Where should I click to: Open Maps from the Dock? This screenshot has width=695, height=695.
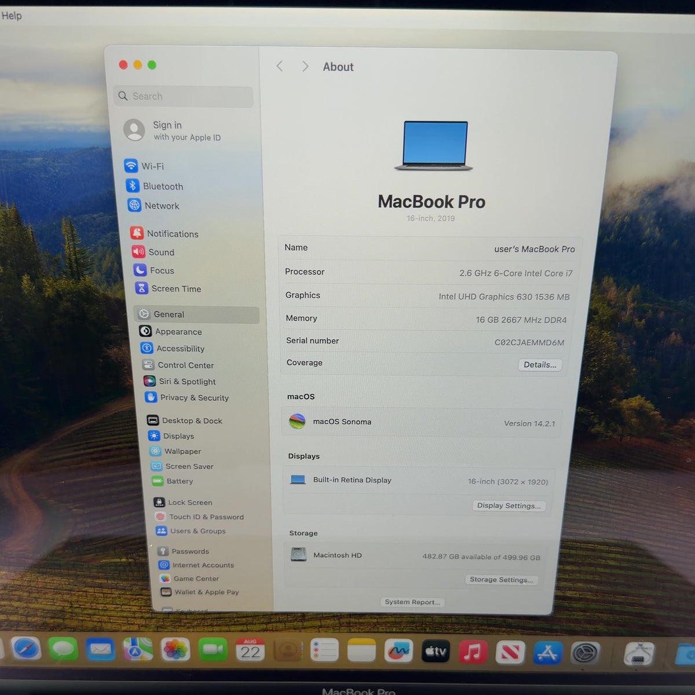138,650
